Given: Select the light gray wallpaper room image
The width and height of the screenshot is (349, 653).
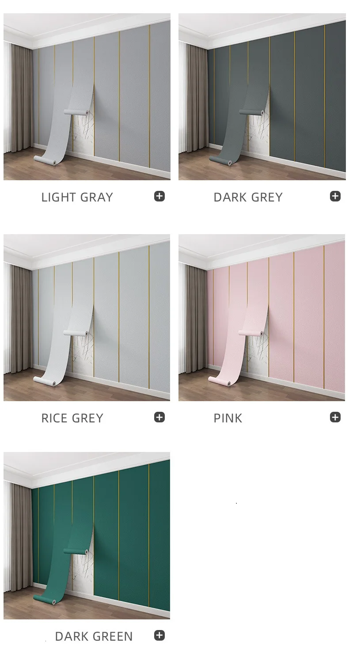Looking at the screenshot, I should point(87,96).
